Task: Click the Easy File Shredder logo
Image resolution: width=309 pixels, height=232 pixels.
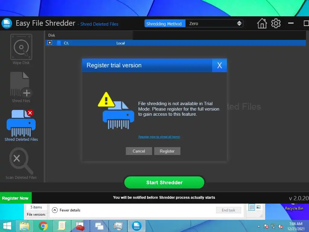Action: click(7, 24)
